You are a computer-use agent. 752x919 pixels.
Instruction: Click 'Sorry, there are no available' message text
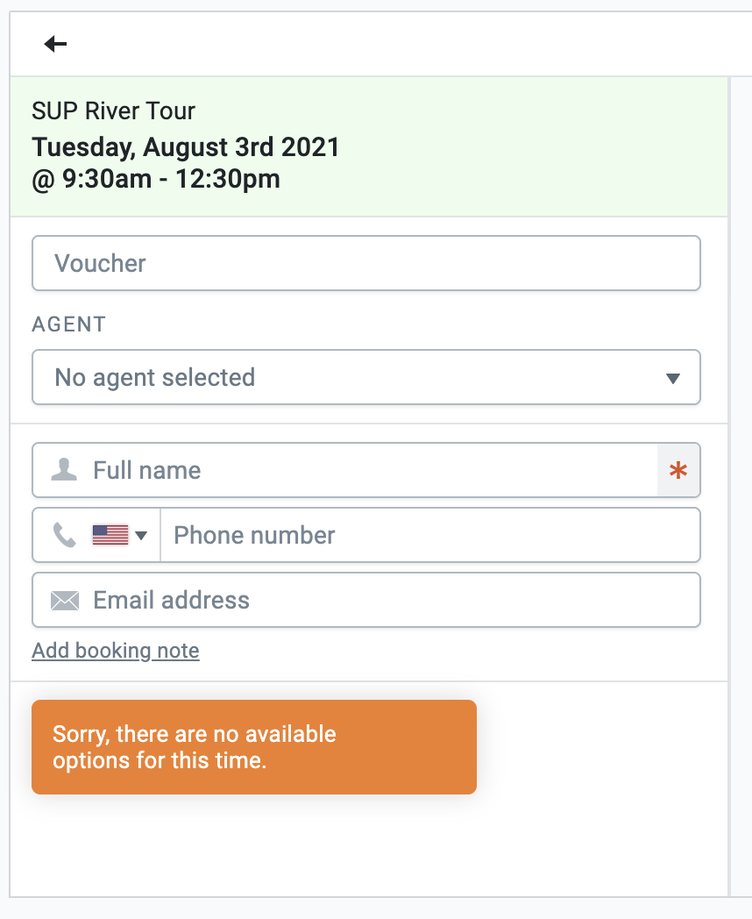pyautogui.click(x=194, y=734)
